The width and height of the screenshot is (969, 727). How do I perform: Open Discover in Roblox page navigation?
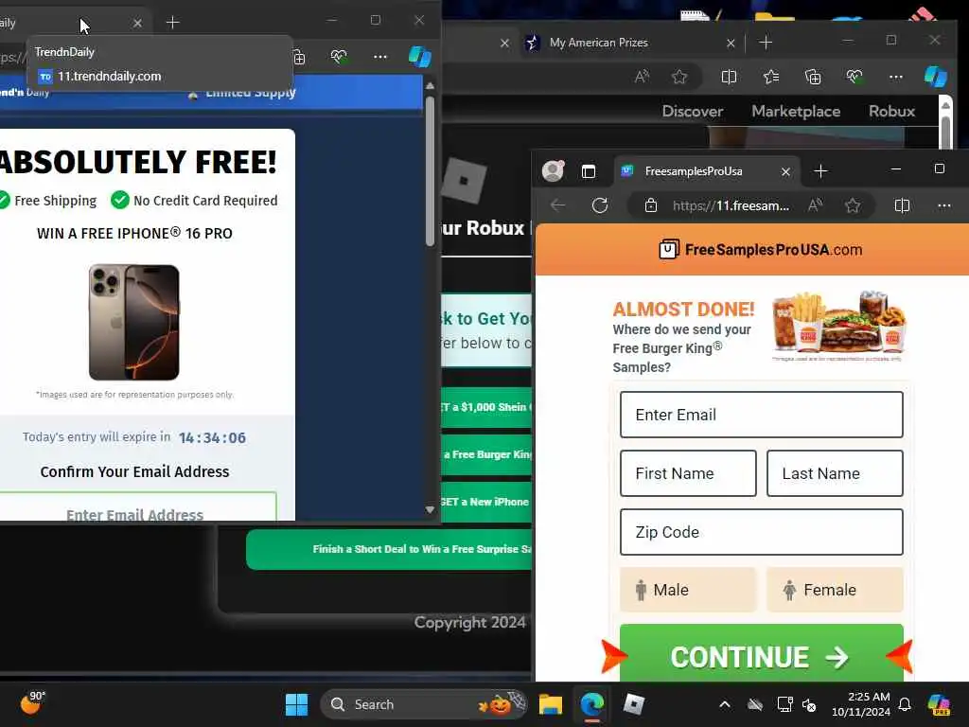[x=692, y=112]
